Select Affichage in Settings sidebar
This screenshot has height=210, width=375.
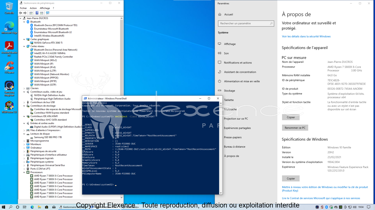(230, 44)
